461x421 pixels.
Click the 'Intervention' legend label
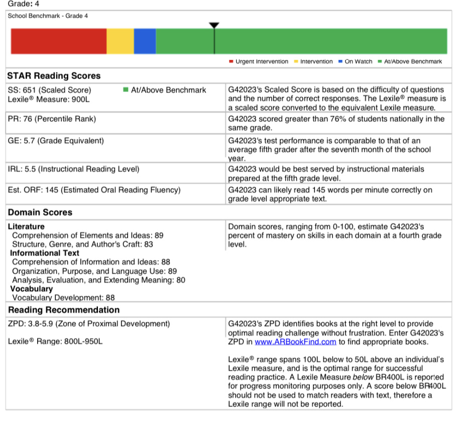pos(316,61)
